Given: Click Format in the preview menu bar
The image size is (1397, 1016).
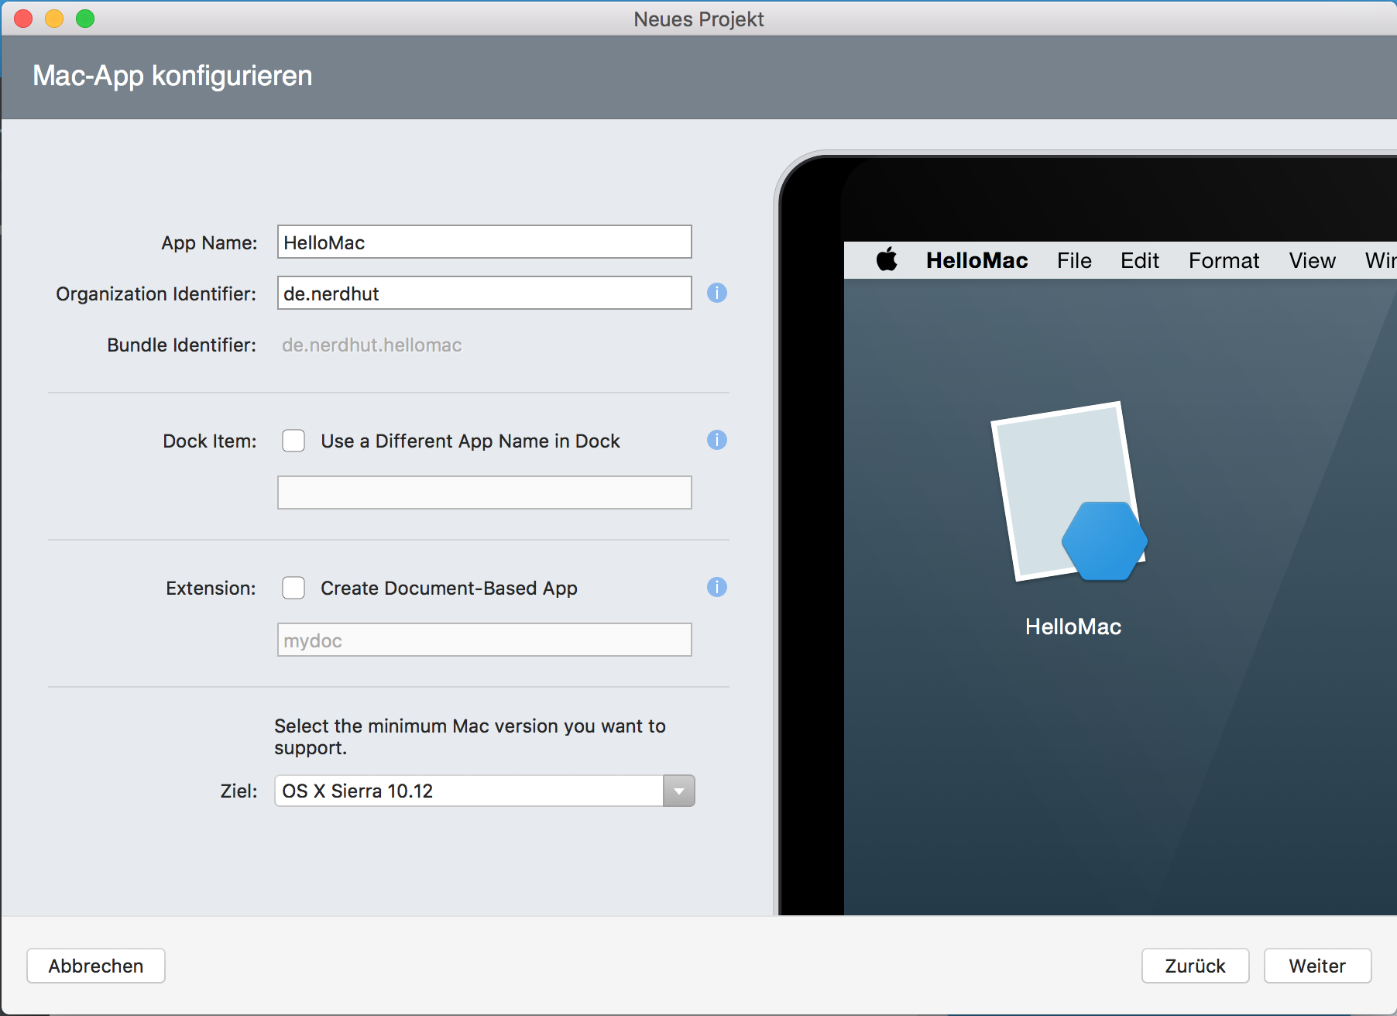Looking at the screenshot, I should click(x=1224, y=260).
